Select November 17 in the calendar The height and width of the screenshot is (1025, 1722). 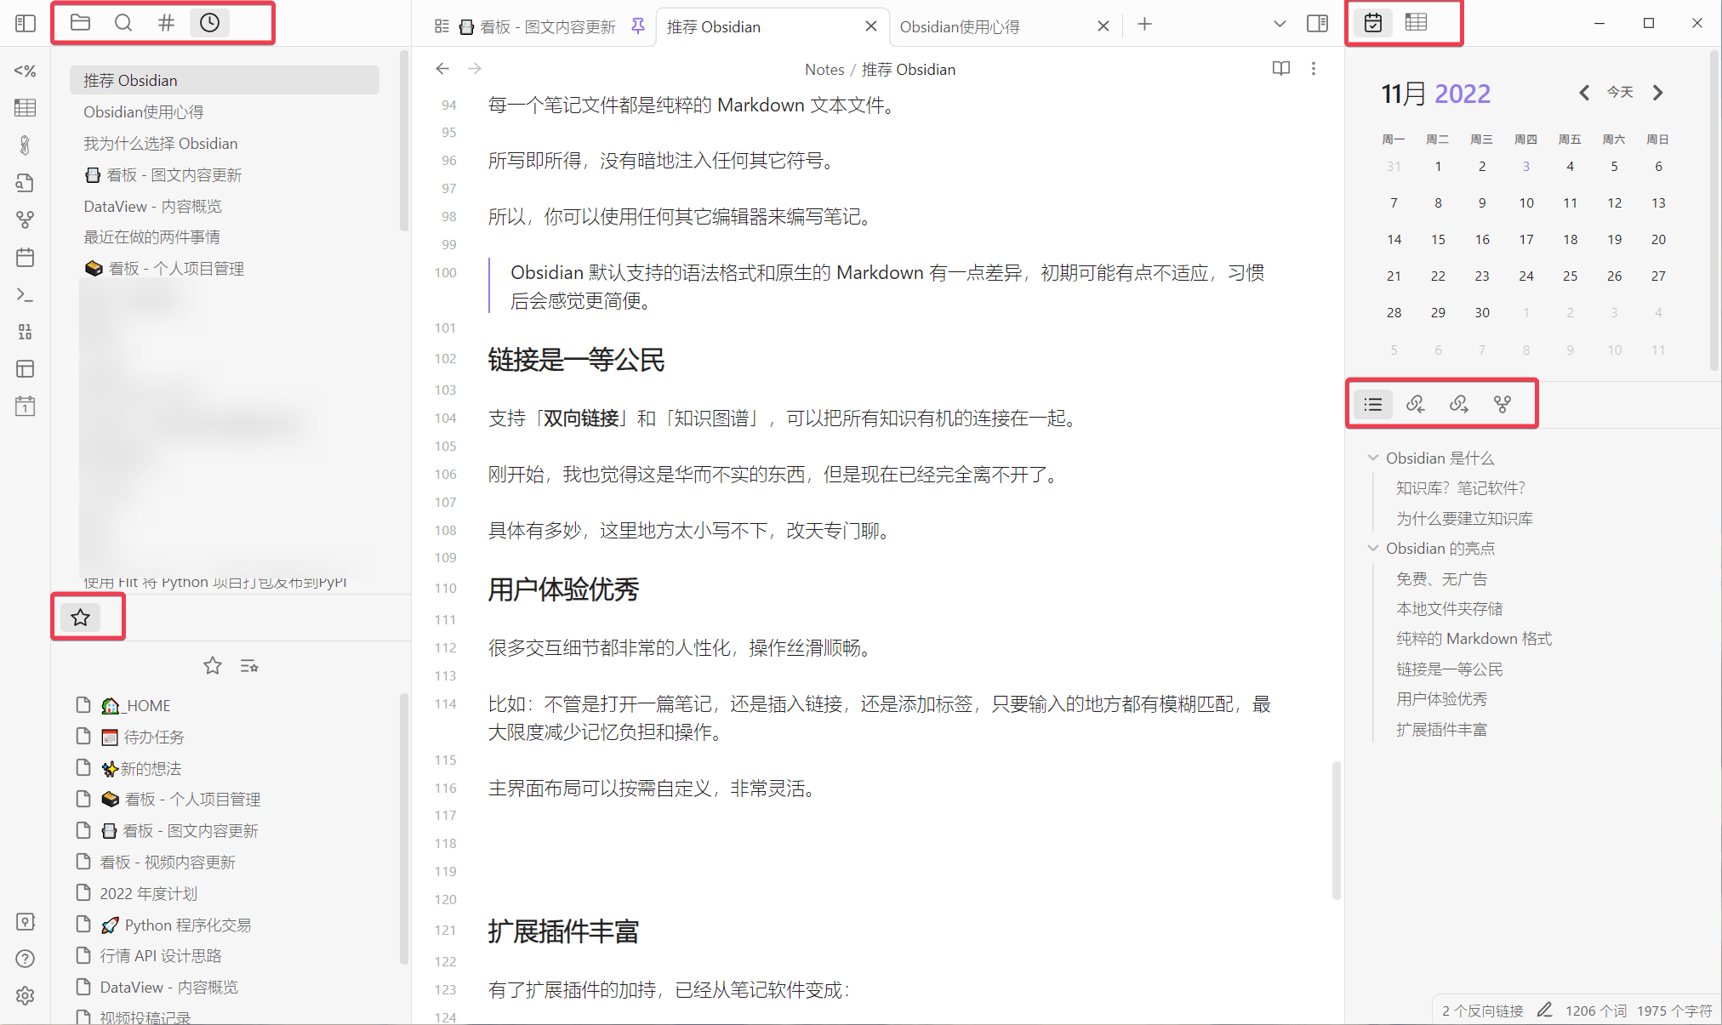click(1526, 240)
